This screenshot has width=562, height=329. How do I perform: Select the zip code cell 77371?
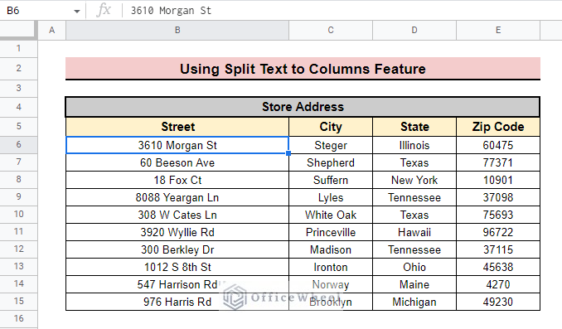[x=498, y=162]
